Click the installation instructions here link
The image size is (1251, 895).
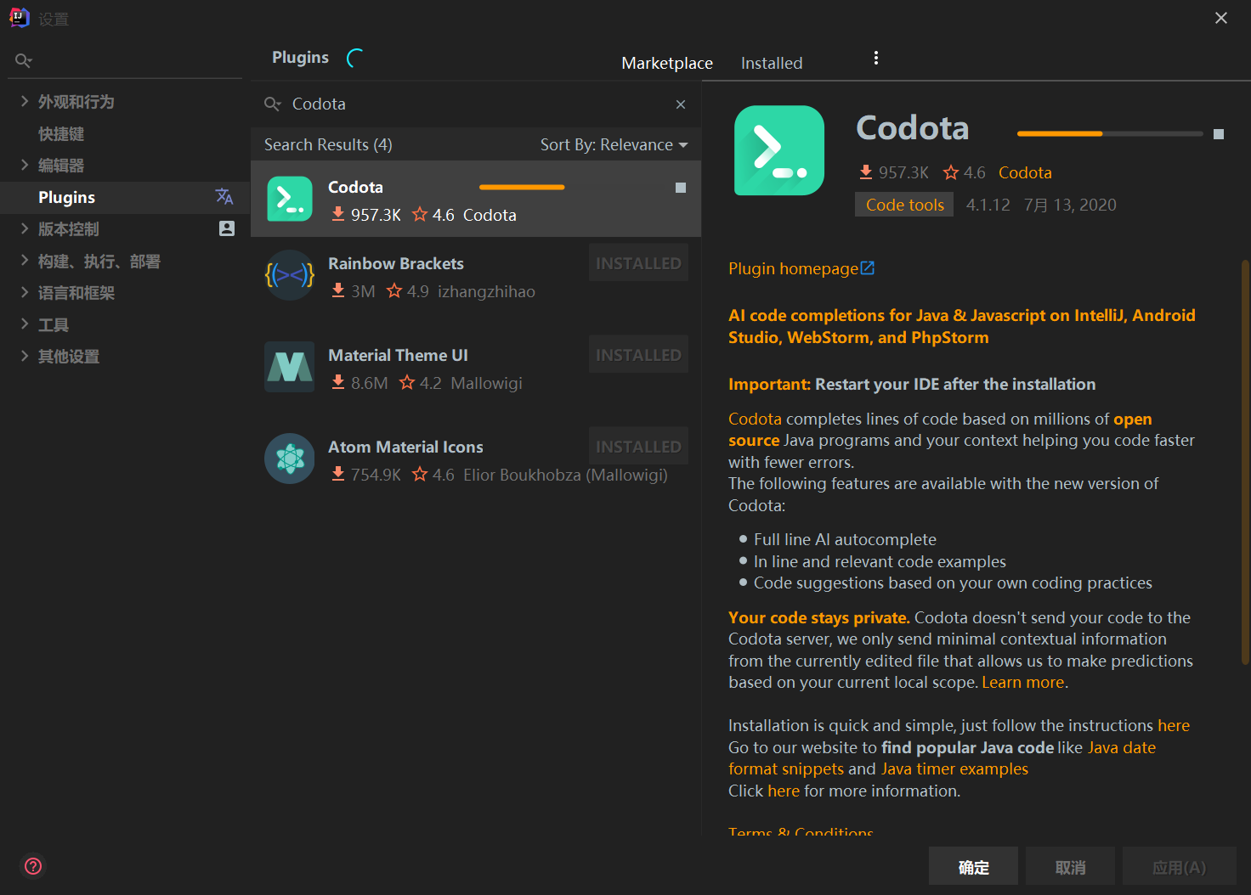tap(1174, 725)
